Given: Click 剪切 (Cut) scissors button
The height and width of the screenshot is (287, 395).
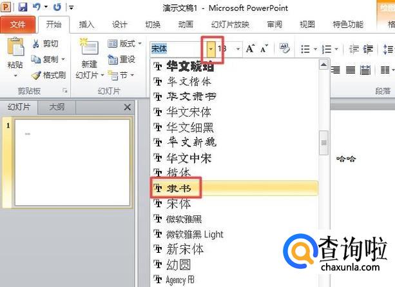Looking at the screenshot, I should click(x=45, y=44).
